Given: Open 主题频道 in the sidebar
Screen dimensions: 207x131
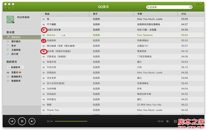Looking at the screenshot, I should click(14, 50).
